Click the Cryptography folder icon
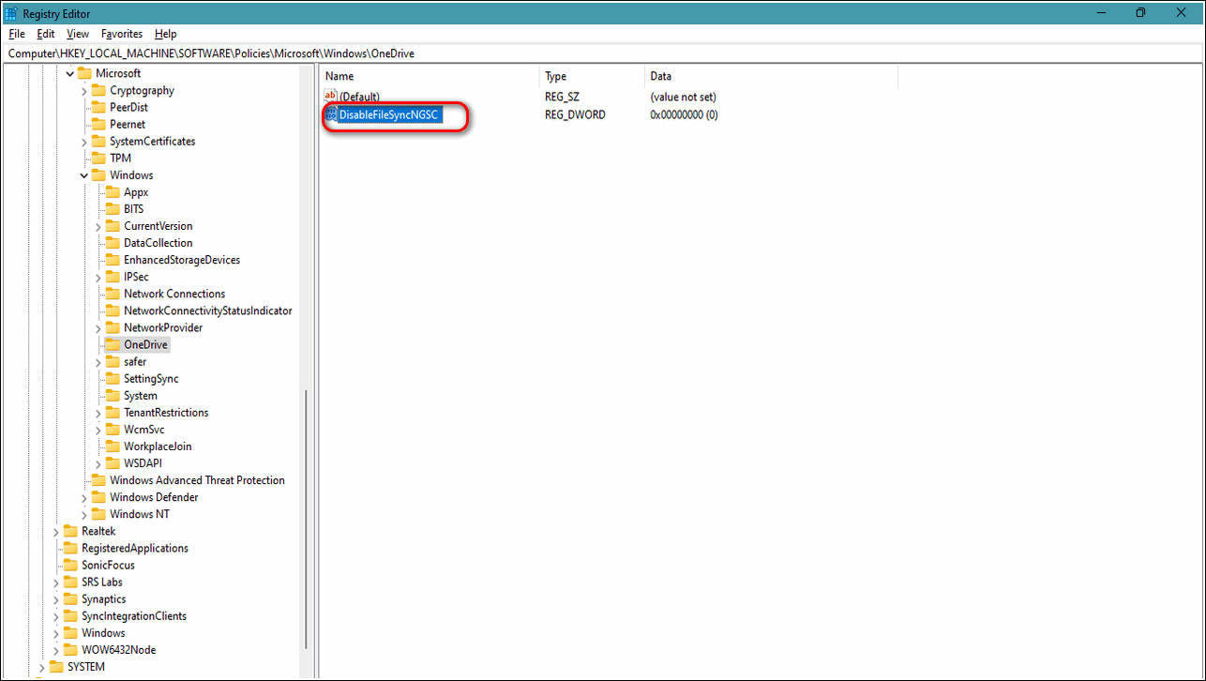The width and height of the screenshot is (1206, 681). (x=98, y=91)
